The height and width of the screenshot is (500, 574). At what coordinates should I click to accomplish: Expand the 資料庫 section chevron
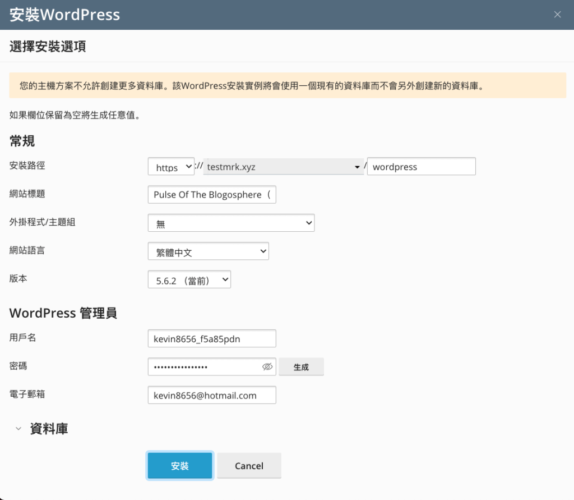(18, 429)
